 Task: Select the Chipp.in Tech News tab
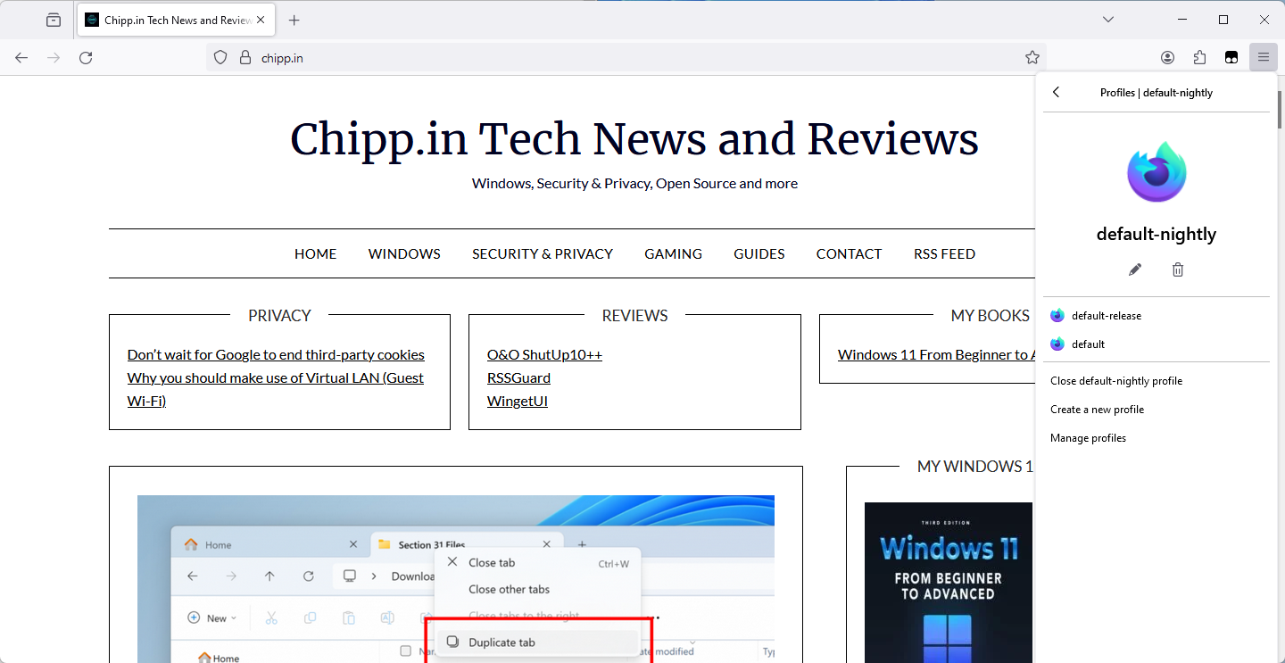pos(170,20)
